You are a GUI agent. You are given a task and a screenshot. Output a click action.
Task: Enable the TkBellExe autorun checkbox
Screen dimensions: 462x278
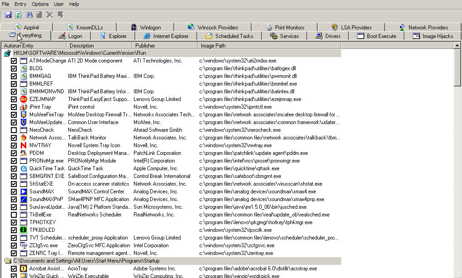tap(14, 215)
